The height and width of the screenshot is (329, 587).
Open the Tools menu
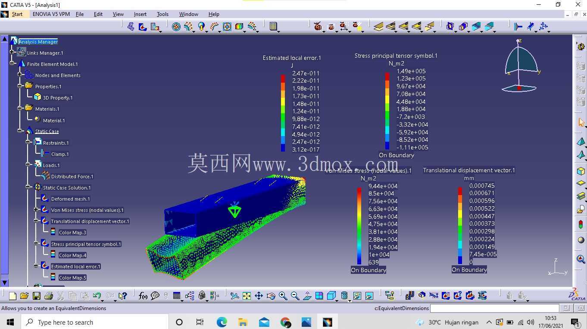pyautogui.click(x=162, y=14)
